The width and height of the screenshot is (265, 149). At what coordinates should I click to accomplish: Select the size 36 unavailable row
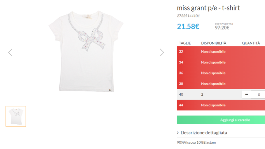221,73
